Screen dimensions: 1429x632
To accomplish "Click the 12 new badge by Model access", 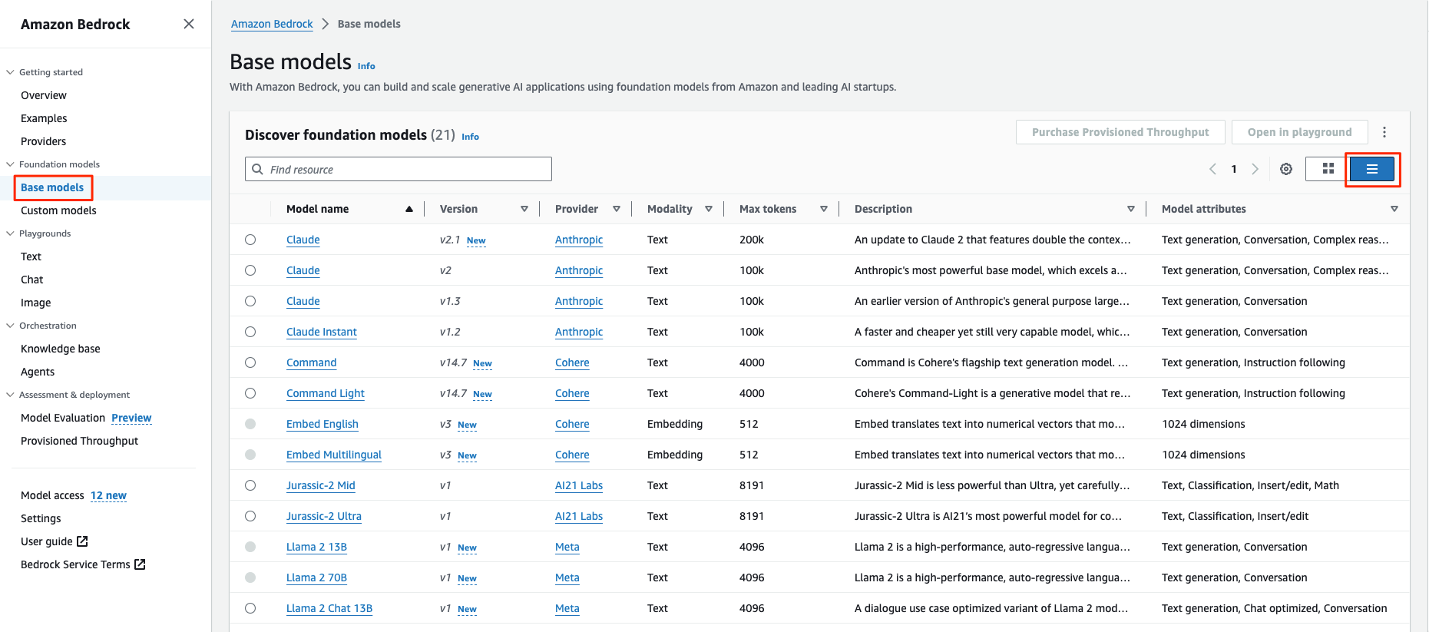I will 108,495.
